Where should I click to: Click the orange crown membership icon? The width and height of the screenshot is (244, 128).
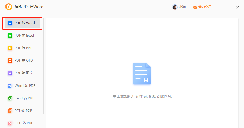(195, 7)
